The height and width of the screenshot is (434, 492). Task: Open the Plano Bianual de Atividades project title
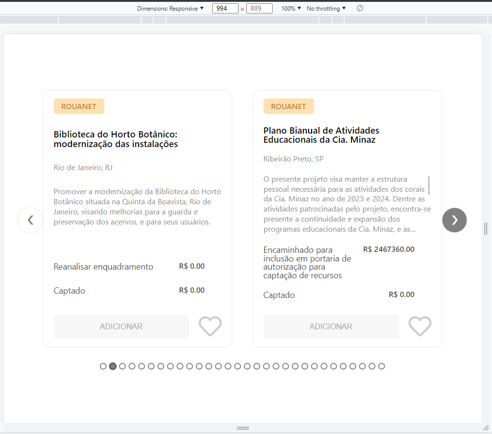(x=321, y=135)
